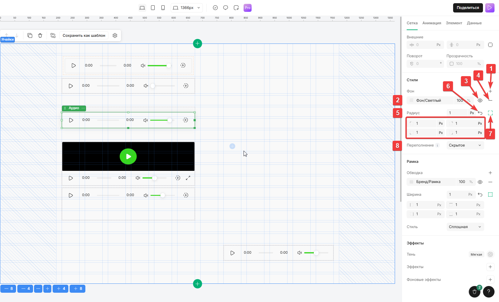Screen dimensions: 499x302
Task: Open the Переполнение dropdown set to Скрытое
Action: pyautogui.click(x=465, y=145)
